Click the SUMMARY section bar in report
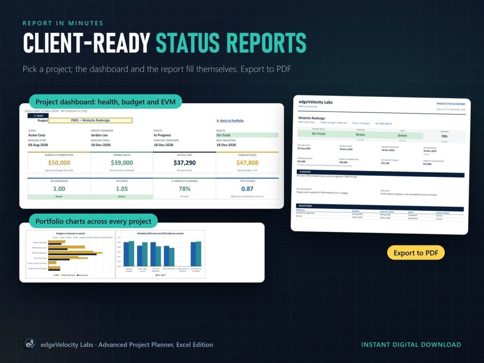 [x=380, y=173]
